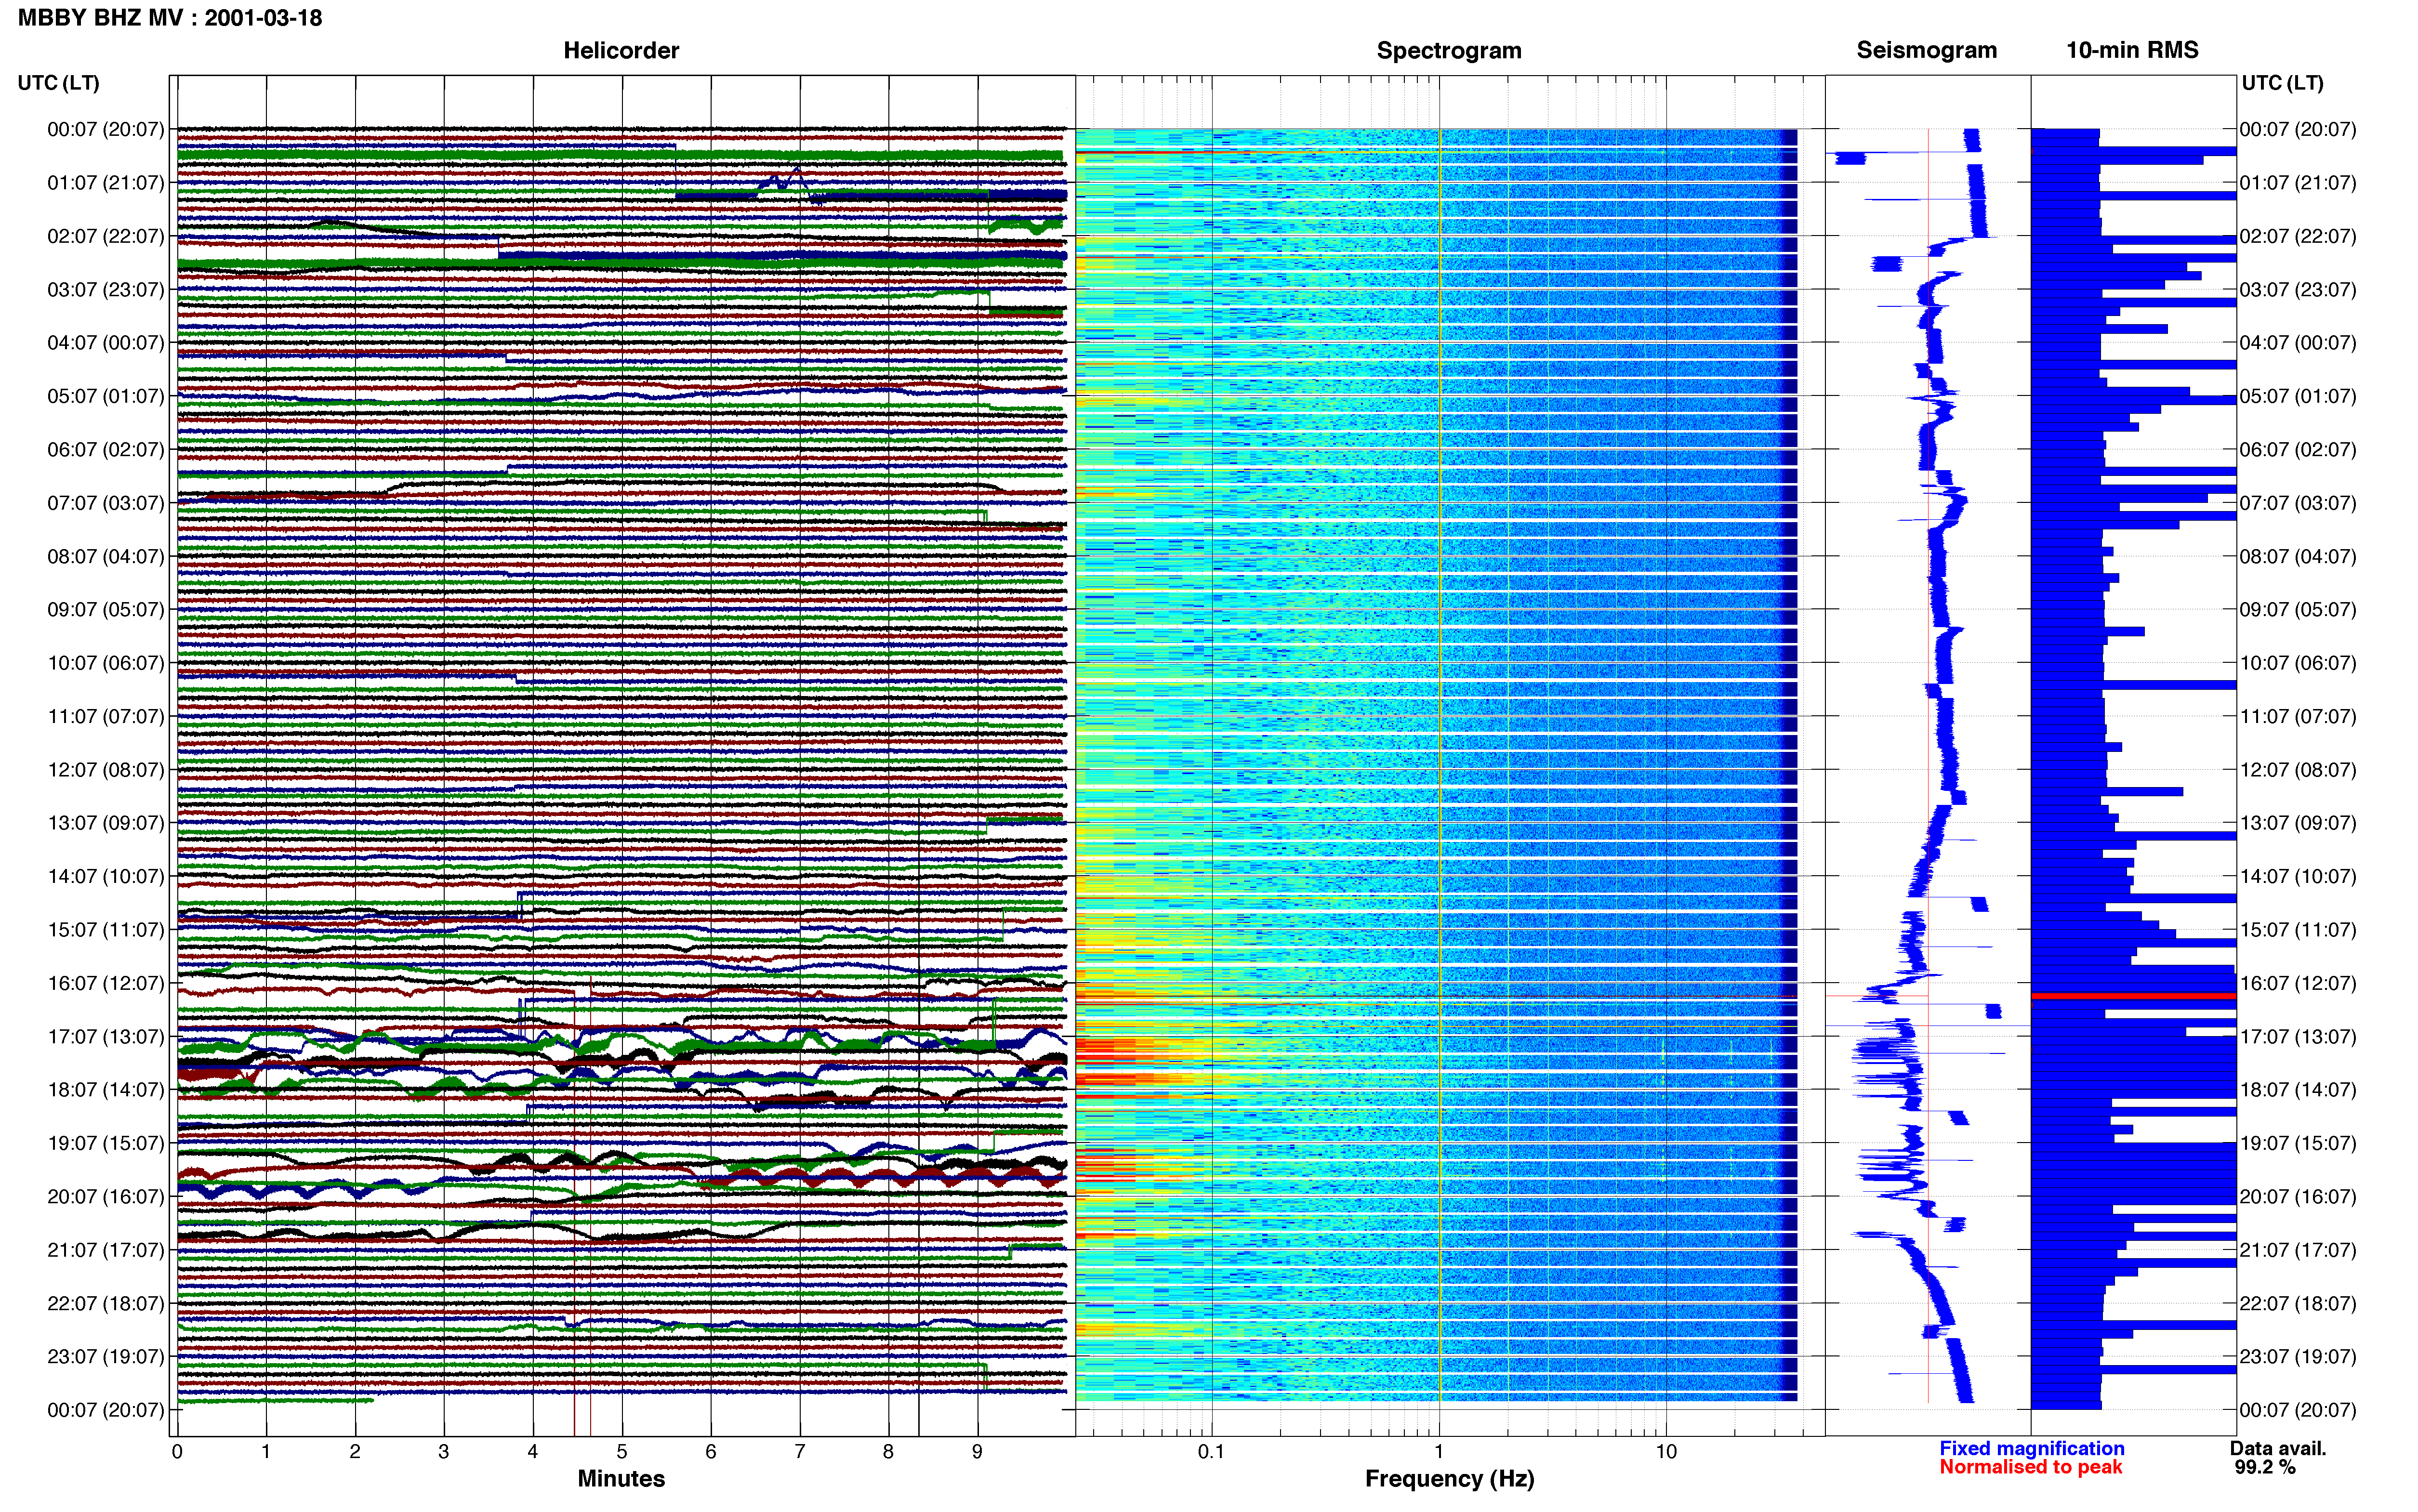Click the 15:07 (11:07) label beside the RMS panel

tap(2298, 930)
